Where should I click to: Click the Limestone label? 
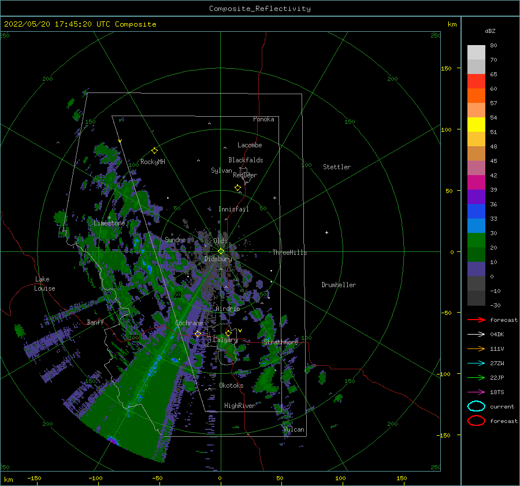109,223
